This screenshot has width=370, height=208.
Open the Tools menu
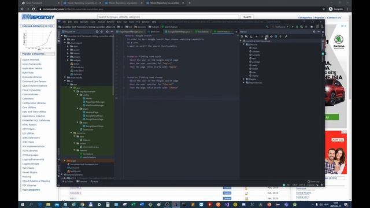[132, 22]
